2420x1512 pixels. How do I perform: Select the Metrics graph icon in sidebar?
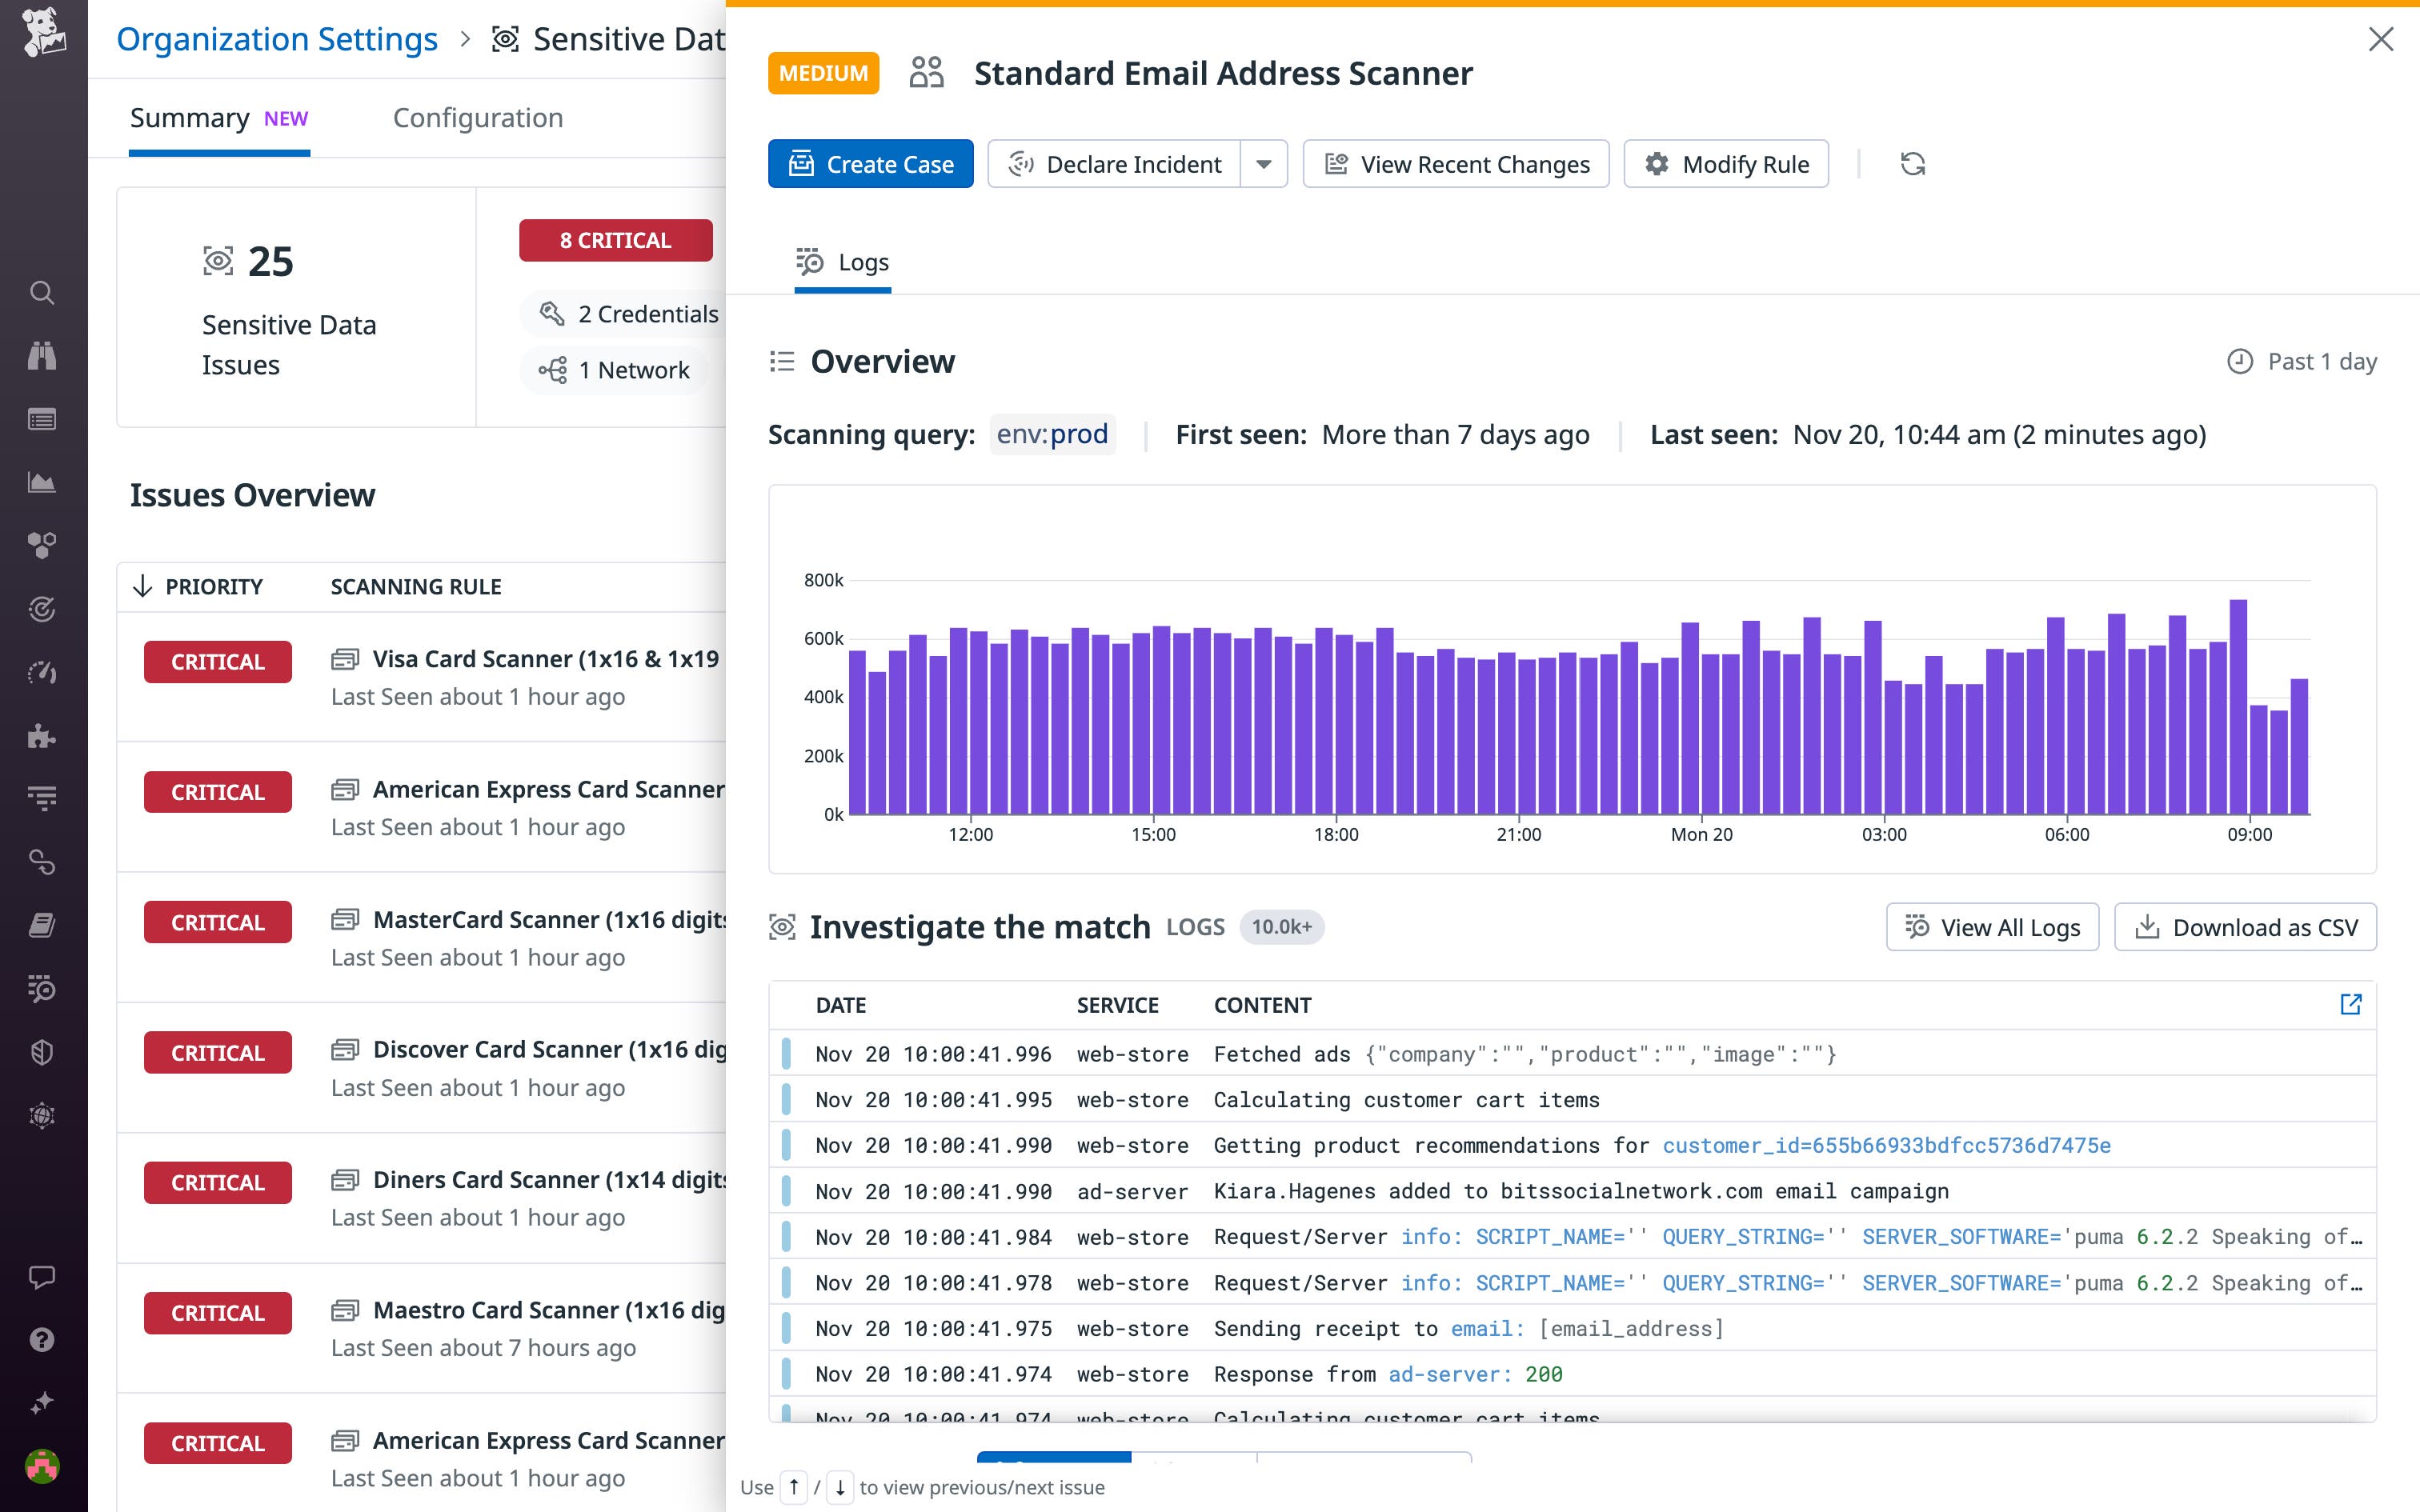[42, 482]
